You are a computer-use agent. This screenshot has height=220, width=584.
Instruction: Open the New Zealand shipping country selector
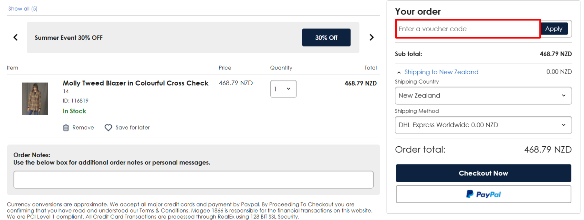pos(483,96)
